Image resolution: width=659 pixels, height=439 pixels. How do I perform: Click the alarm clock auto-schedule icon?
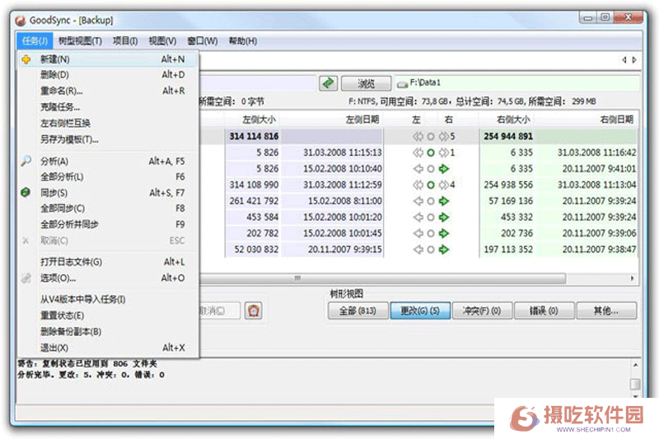(x=255, y=311)
